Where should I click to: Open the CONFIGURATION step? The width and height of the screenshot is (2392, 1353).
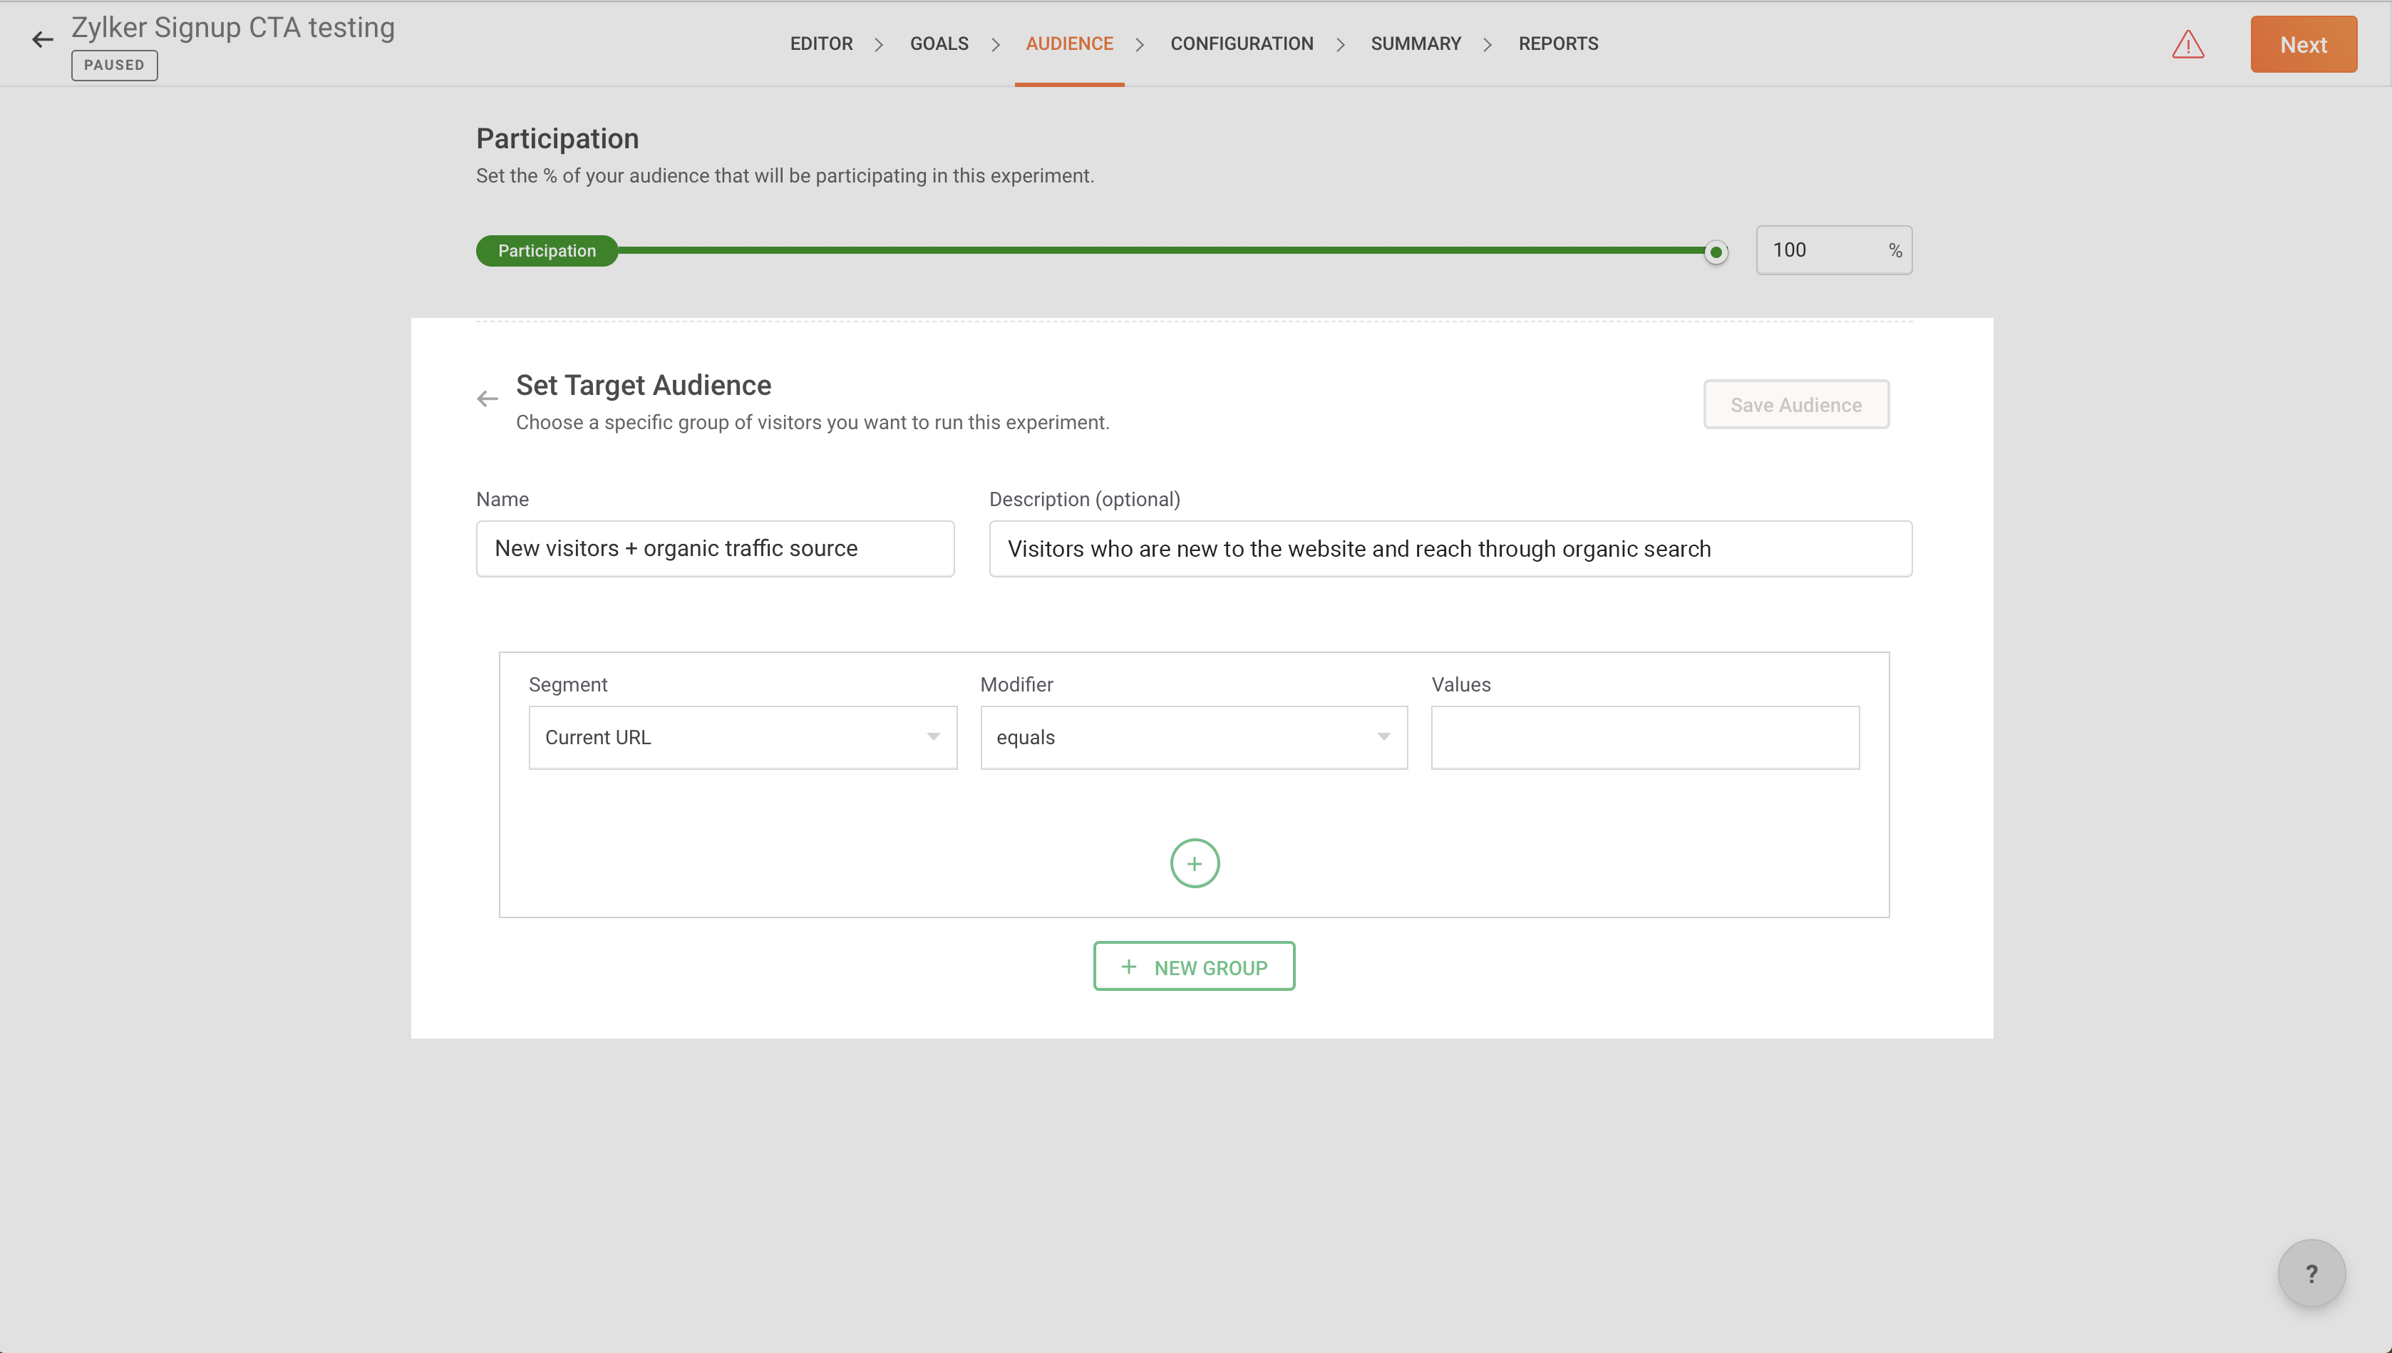point(1241,43)
